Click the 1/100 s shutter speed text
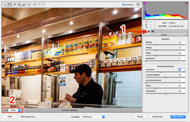This screenshot has width=190, height=122. tap(172, 23)
